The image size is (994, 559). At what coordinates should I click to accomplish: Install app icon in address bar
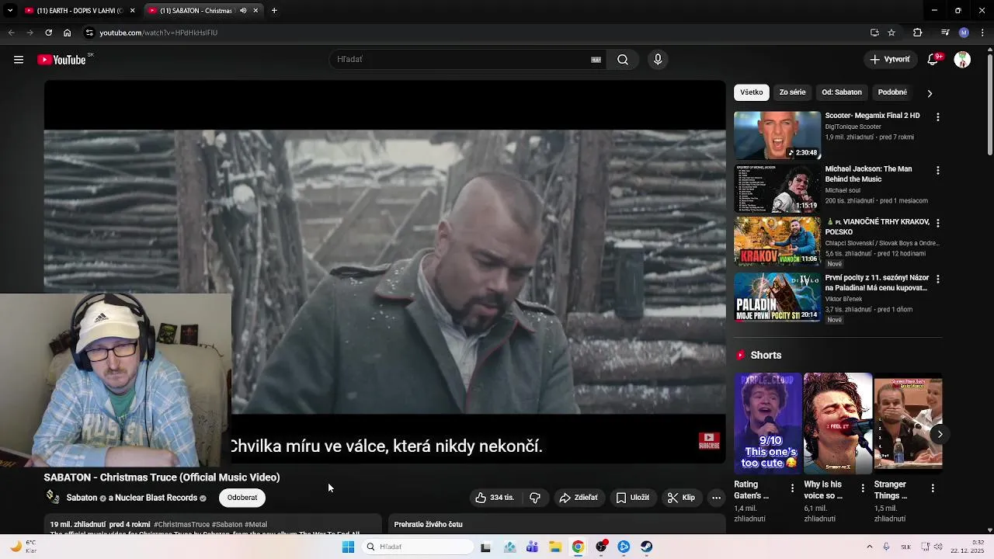pyautogui.click(x=874, y=33)
